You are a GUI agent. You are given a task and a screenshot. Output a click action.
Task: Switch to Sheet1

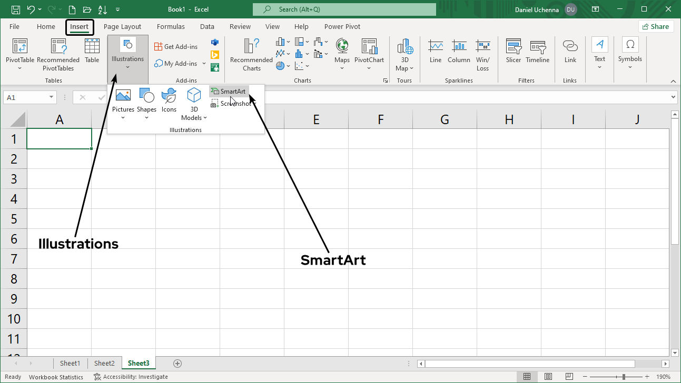(70, 363)
